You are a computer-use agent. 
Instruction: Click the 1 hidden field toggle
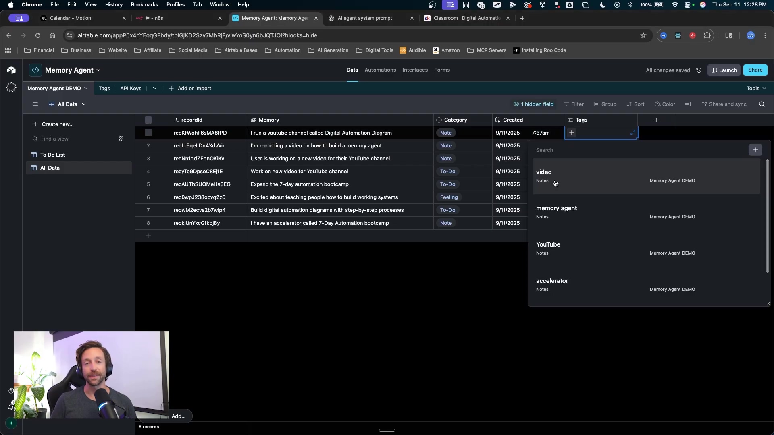[x=533, y=104]
